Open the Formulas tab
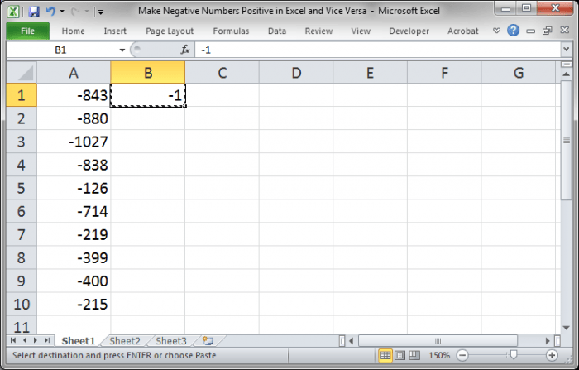The image size is (579, 370). (231, 31)
